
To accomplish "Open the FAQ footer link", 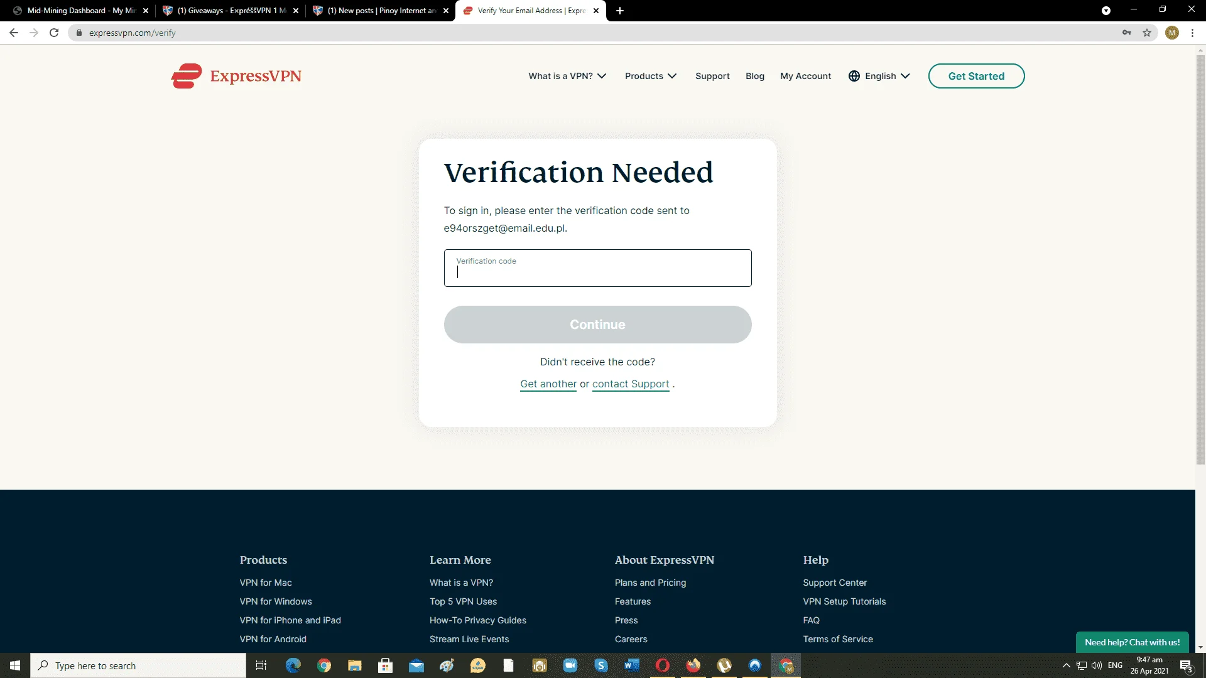I will 811,620.
